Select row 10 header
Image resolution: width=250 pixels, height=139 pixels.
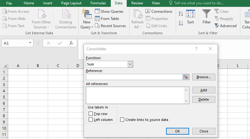[x=4, y=128]
